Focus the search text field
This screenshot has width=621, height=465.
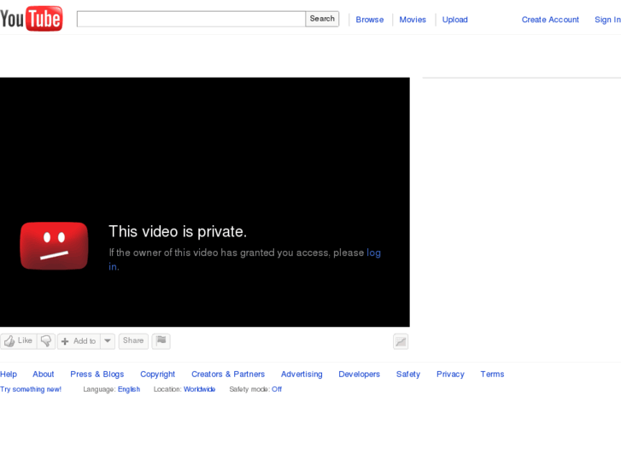tap(190, 19)
